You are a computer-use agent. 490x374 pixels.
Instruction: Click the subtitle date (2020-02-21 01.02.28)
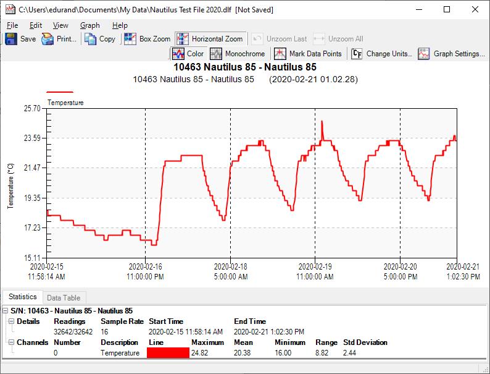coord(314,79)
